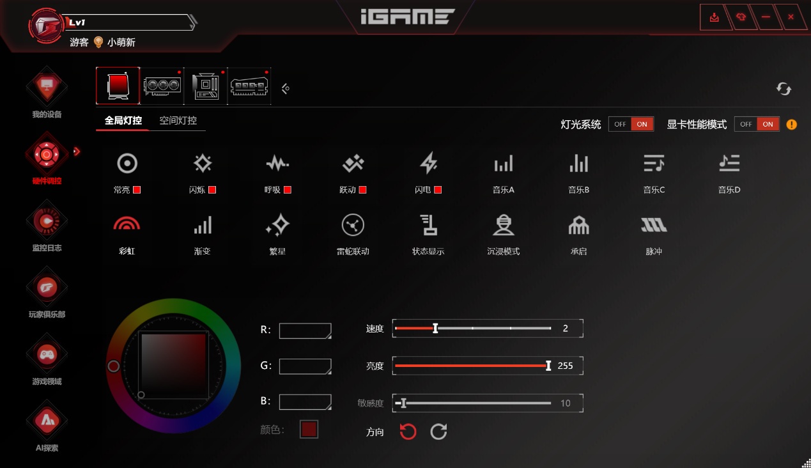This screenshot has height=468, width=811.
Task: Open 监控日志 monitoring log sidebar item
Action: [47, 226]
